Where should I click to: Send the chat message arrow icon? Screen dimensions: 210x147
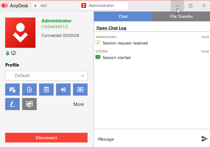click(x=204, y=139)
